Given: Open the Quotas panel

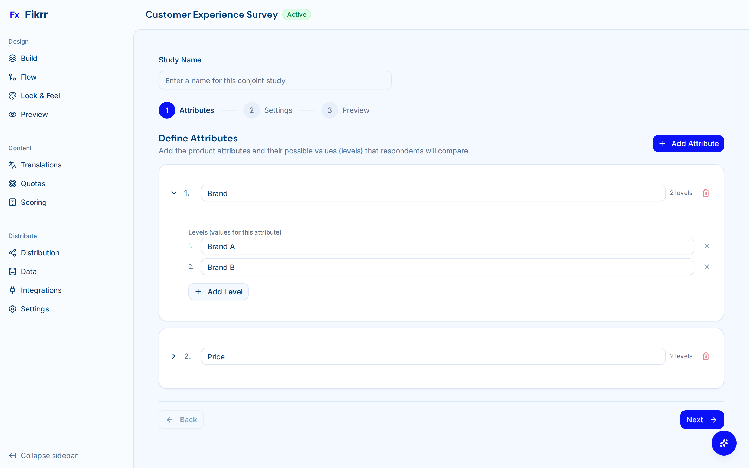Looking at the screenshot, I should click(x=33, y=183).
